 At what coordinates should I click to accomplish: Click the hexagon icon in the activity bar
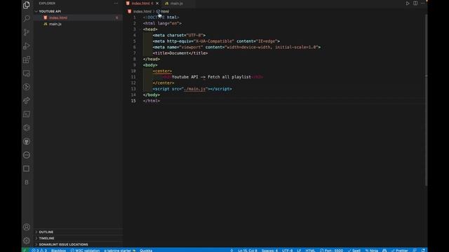tap(27, 127)
